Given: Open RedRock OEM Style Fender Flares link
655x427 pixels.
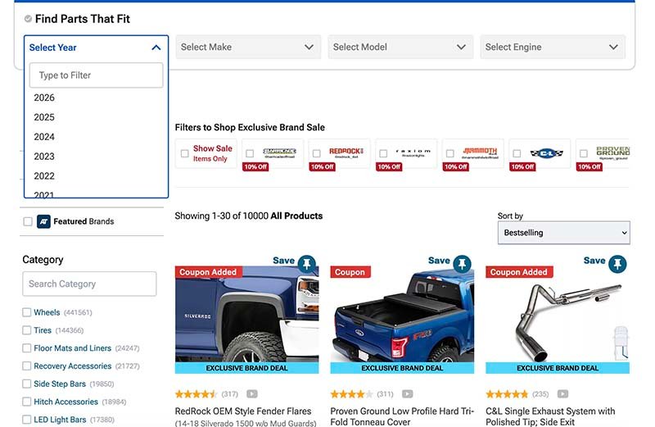Looking at the screenshot, I should point(243,411).
